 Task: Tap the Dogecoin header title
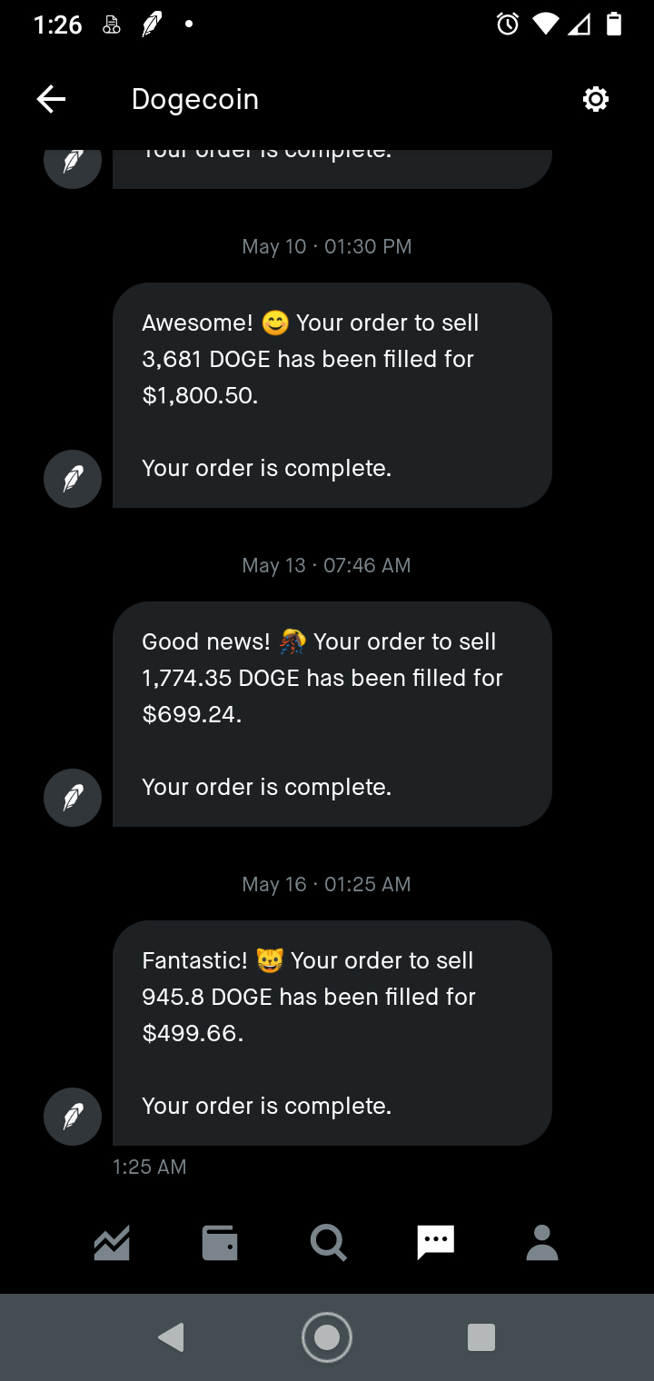click(x=195, y=99)
